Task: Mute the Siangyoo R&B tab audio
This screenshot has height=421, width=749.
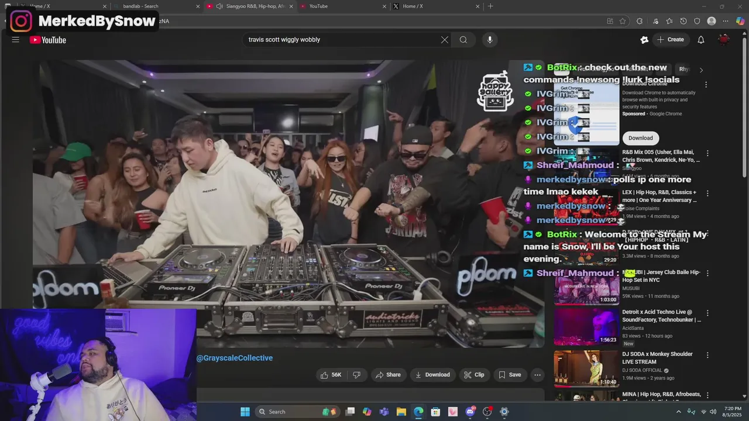Action: click(x=219, y=6)
